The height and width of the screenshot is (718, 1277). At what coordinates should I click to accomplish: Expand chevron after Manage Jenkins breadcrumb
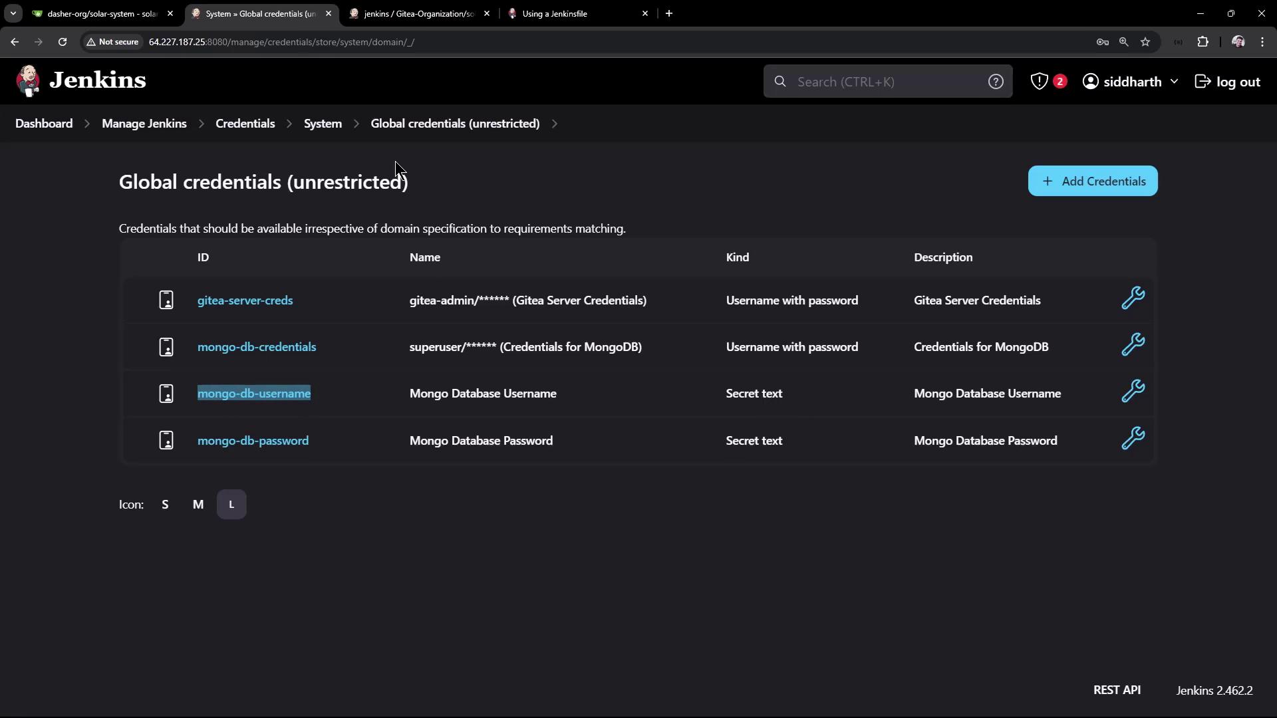[201, 124]
